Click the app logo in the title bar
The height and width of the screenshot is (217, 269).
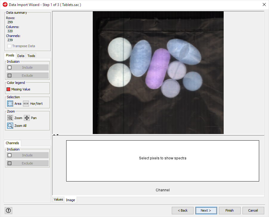point(5,5)
